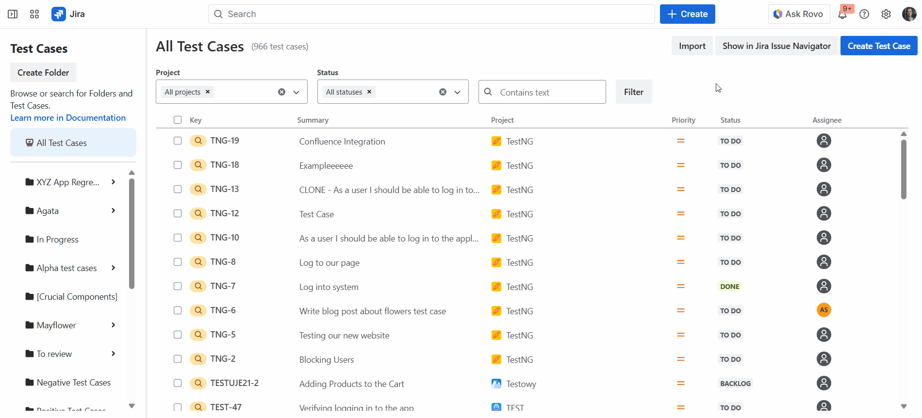Click the assignee avatar for TNG-10
Viewport: 922px width, 418px height.
click(824, 238)
